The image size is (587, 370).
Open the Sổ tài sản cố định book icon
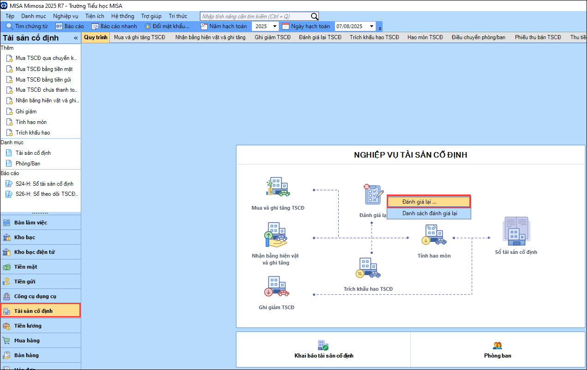pos(515,231)
